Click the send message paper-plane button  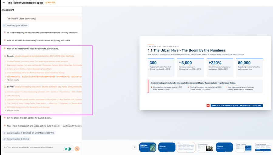point(77,149)
